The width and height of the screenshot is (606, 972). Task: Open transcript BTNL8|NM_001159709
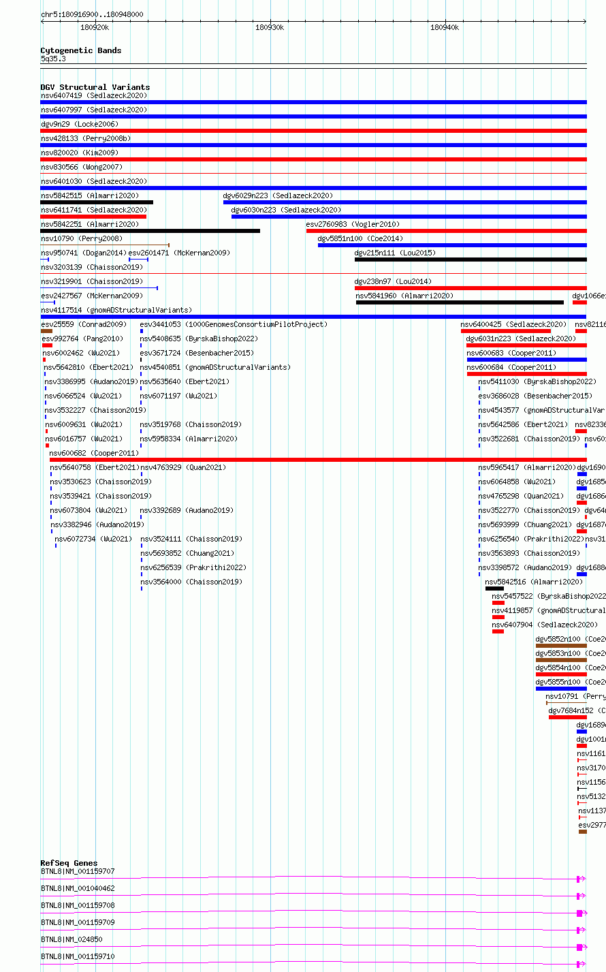[x=313, y=930]
